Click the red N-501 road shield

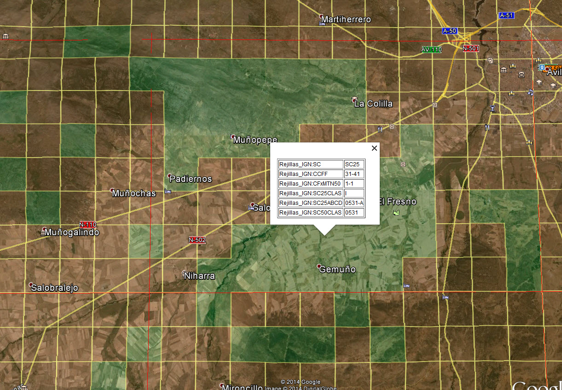pyautogui.click(x=471, y=48)
